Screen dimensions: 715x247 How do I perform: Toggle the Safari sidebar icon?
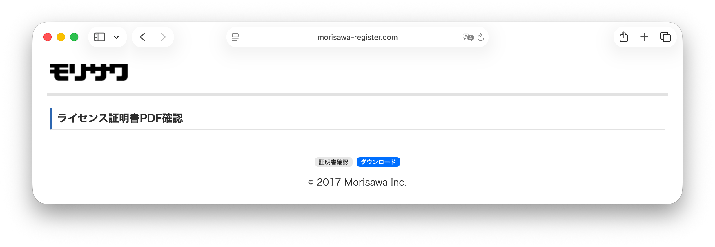pos(99,37)
